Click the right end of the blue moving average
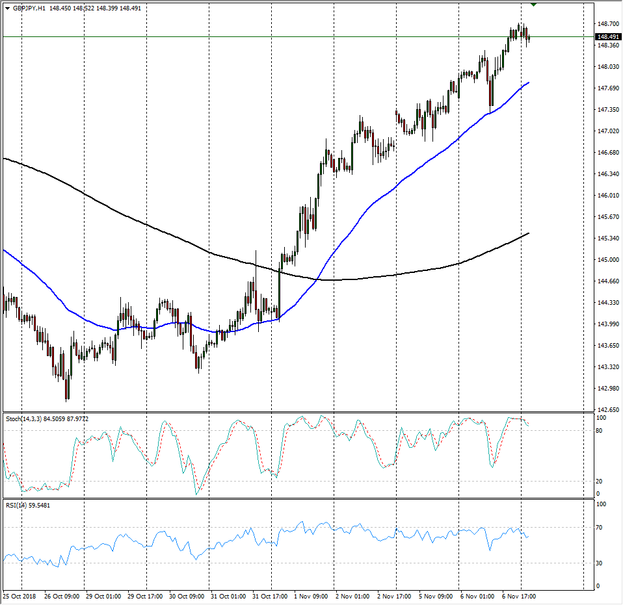Viewport: 623px width, 605px height. 528,83
